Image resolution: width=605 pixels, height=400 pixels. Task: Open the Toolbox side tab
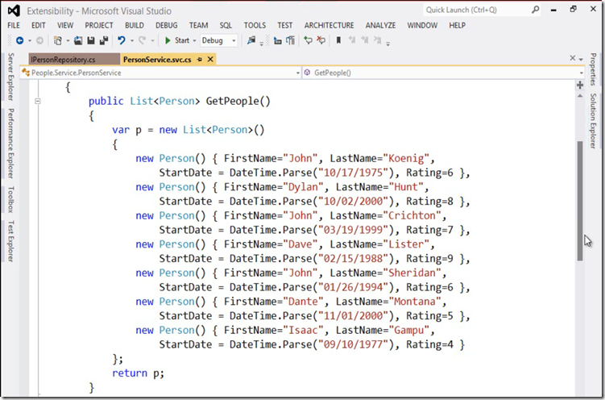(10, 199)
